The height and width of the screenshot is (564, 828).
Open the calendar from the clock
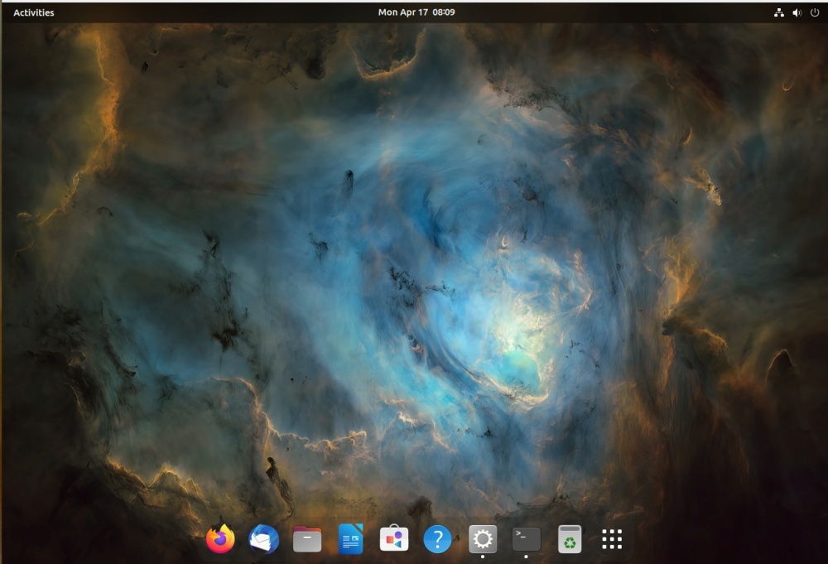click(416, 12)
